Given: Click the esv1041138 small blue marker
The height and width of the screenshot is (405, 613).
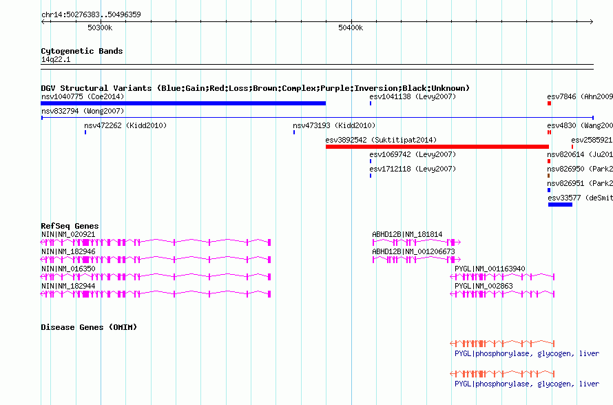Looking at the screenshot, I should [371, 103].
